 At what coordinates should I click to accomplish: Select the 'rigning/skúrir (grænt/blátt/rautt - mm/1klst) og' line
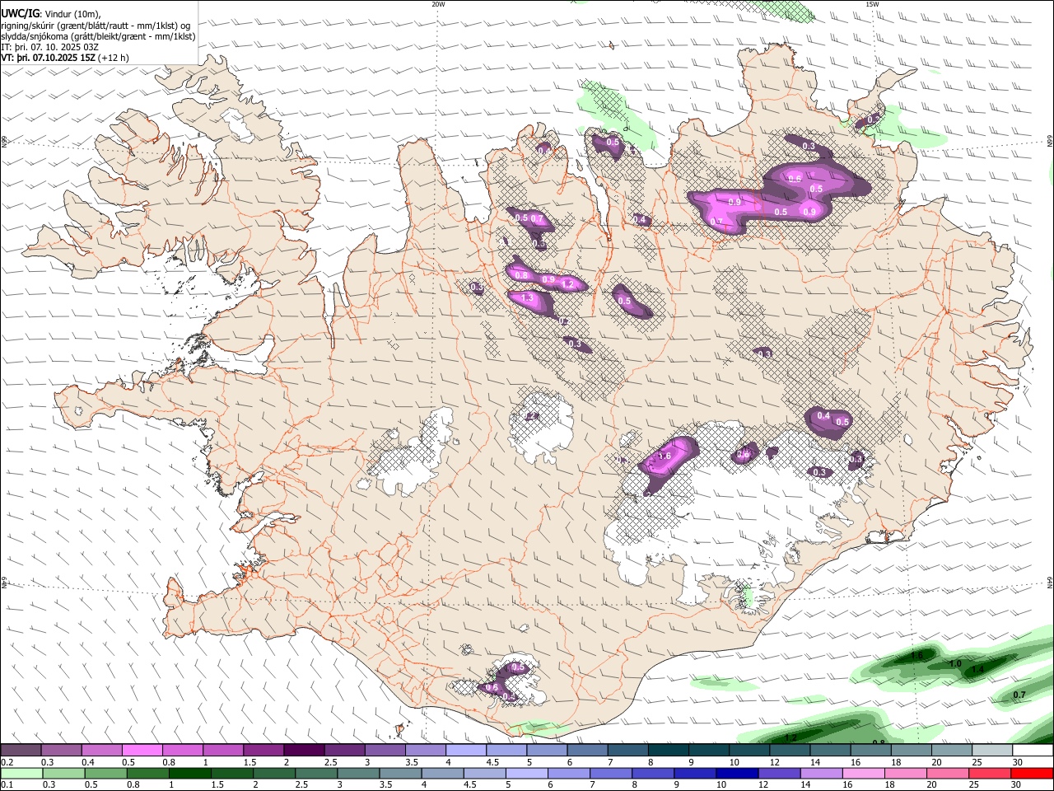coord(96,26)
